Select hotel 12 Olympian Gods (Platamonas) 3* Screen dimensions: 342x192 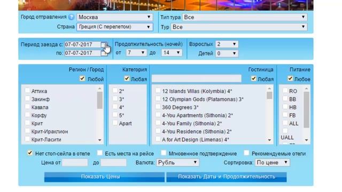point(158,98)
